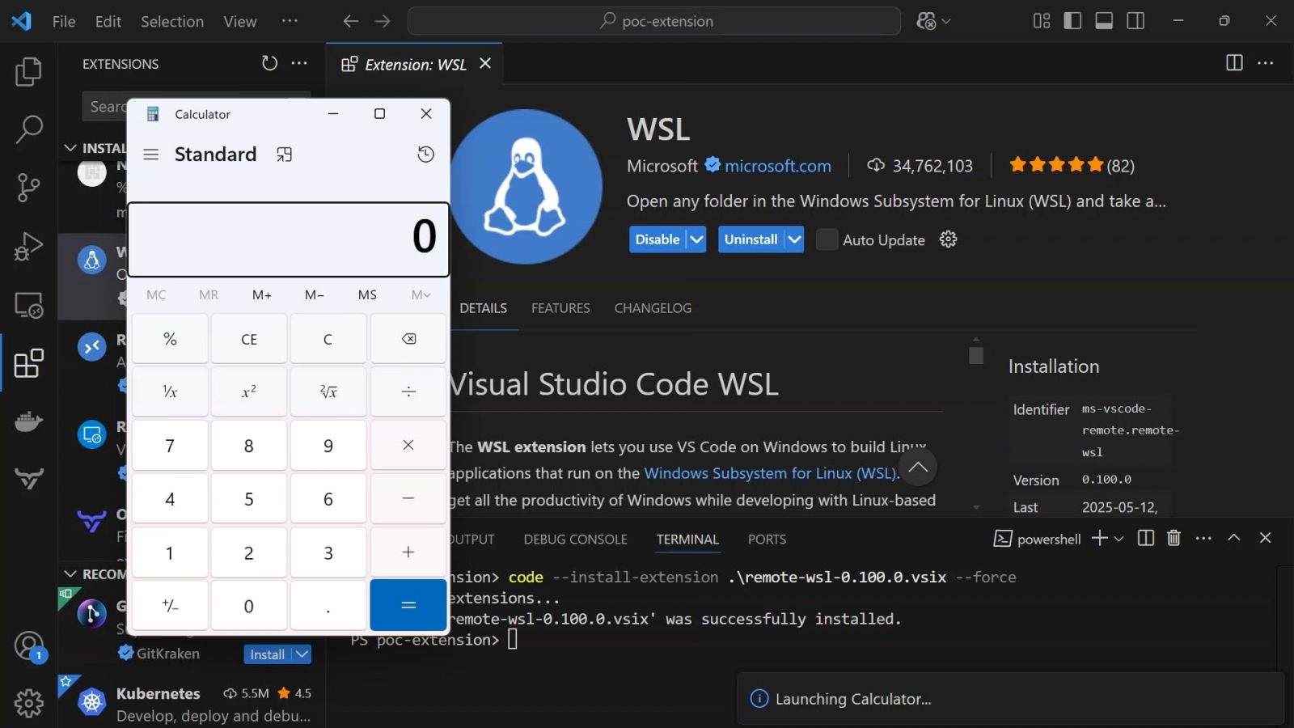
Task: Click Calculator x squared key
Action: click(x=249, y=392)
